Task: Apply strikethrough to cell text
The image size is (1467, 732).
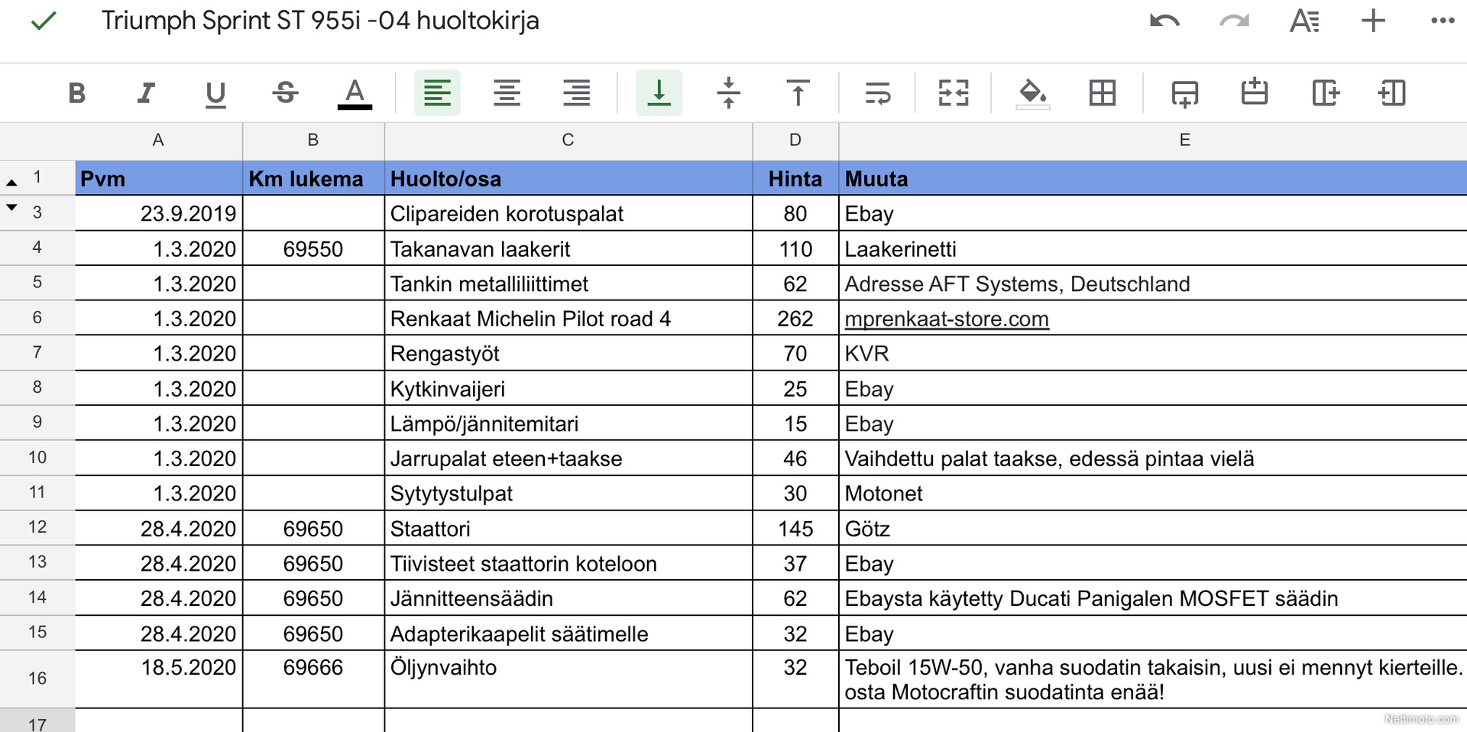Action: click(285, 93)
